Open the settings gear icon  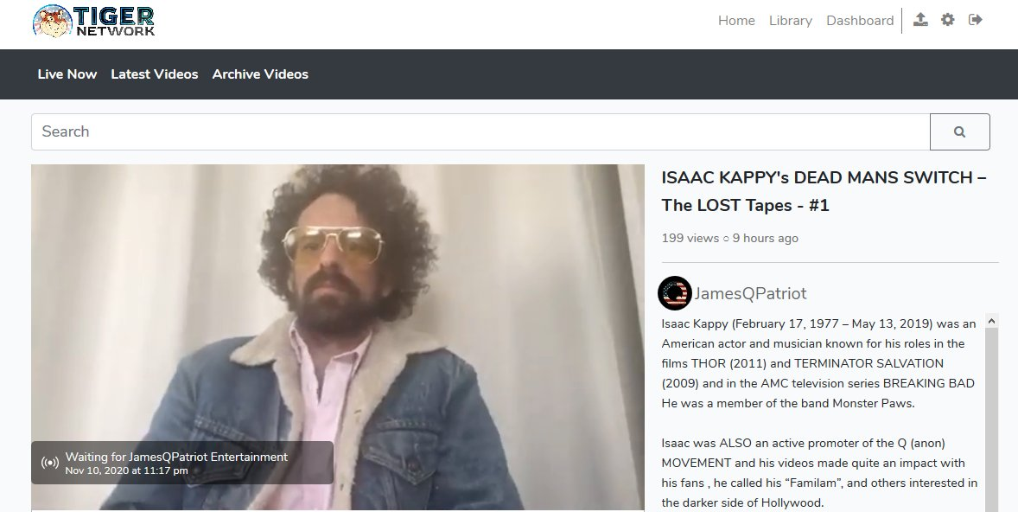(x=948, y=20)
